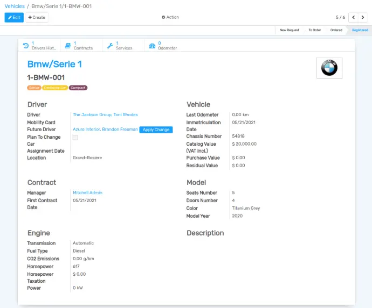Open the Contracts book icon

coord(68,45)
